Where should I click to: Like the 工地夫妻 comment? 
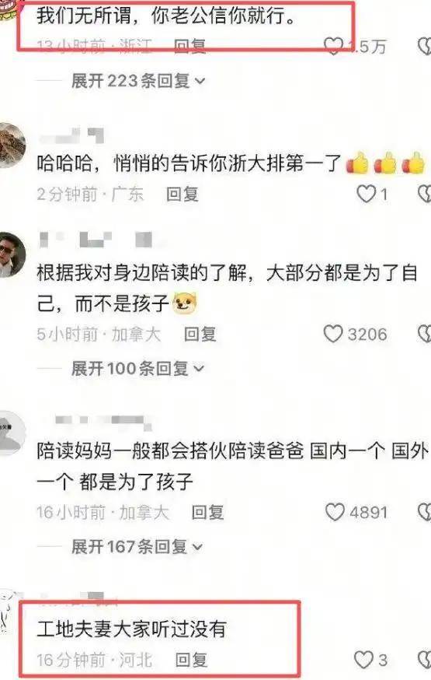coord(363,660)
